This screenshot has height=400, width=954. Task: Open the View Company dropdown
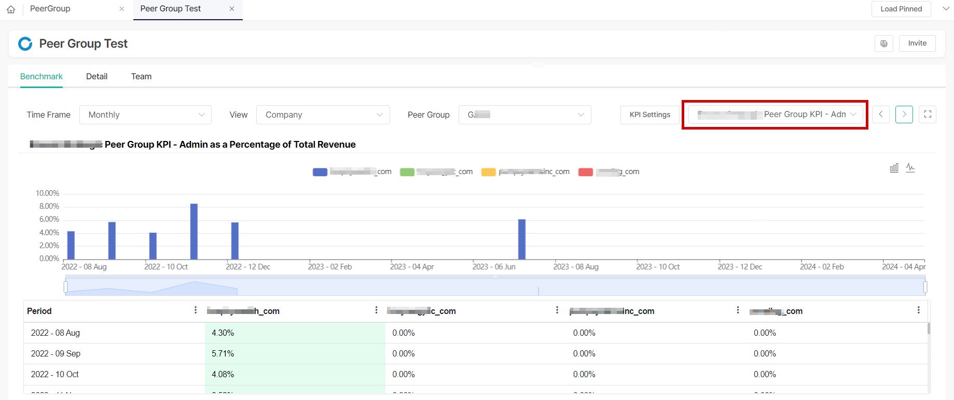pos(323,115)
